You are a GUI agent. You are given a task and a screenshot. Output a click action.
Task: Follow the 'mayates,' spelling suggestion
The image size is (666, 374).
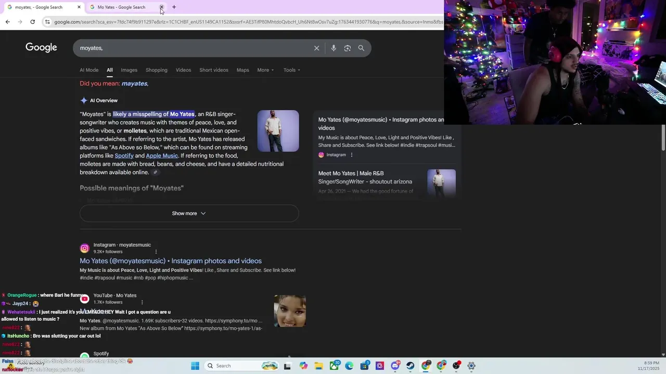point(135,84)
